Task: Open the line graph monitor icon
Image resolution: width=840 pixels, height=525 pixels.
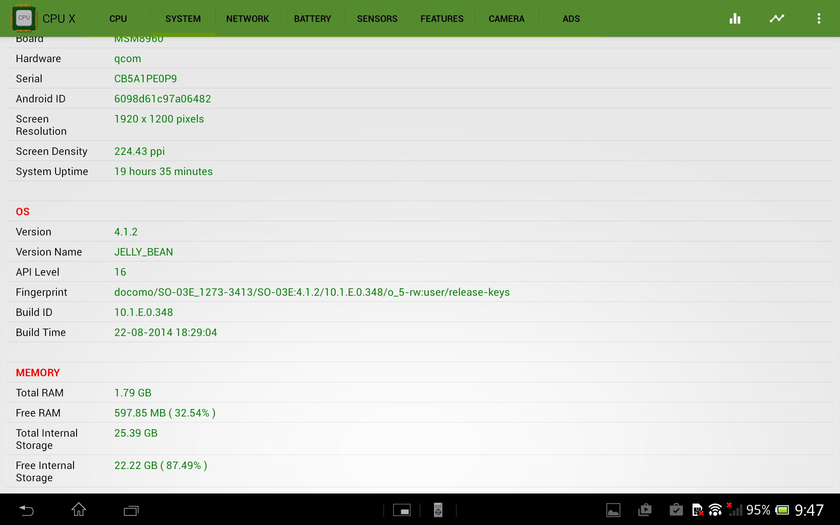Action: (x=777, y=18)
